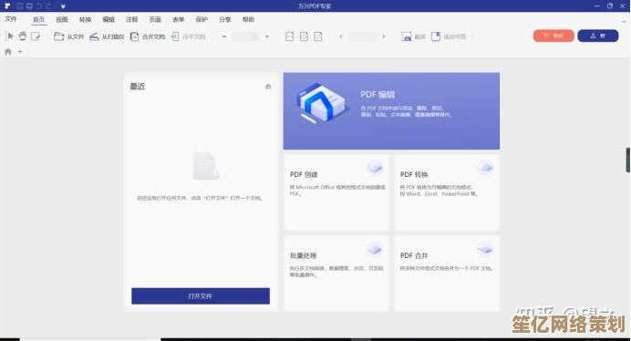Click the middle page-fit icon

pos(304,36)
